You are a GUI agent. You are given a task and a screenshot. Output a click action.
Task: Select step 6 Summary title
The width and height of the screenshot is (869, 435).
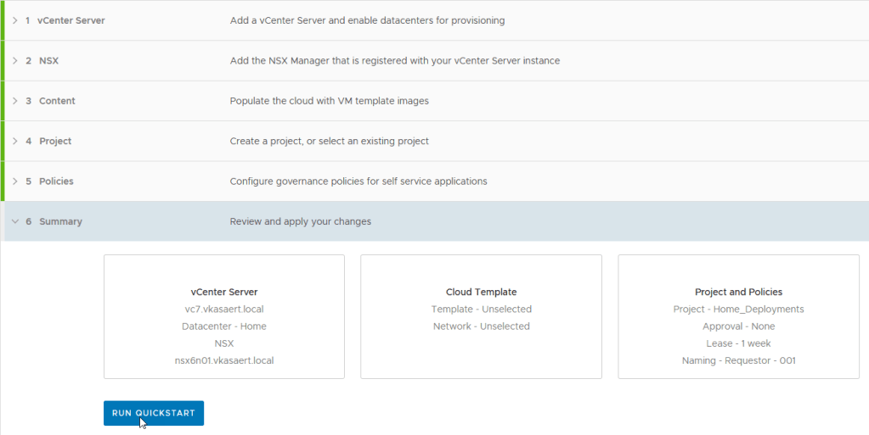coord(60,222)
